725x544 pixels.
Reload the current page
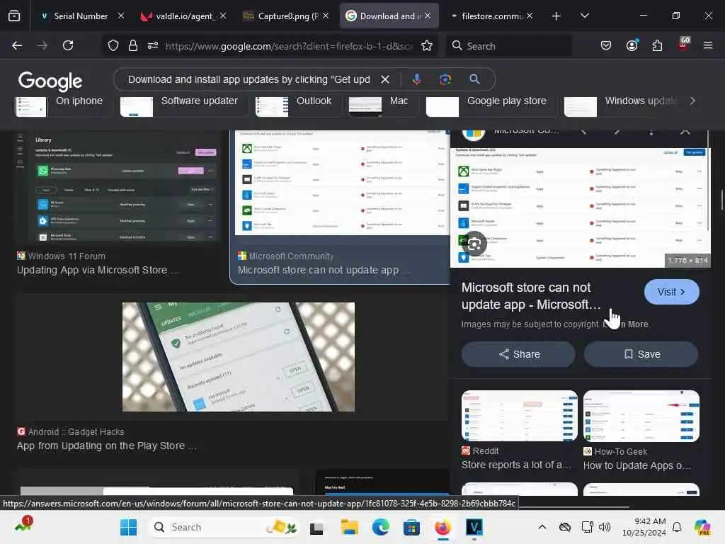(x=68, y=45)
